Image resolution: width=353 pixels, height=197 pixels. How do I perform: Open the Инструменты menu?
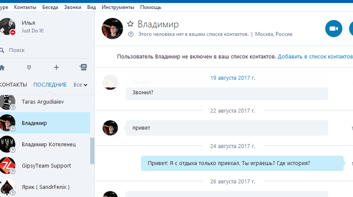click(x=117, y=7)
